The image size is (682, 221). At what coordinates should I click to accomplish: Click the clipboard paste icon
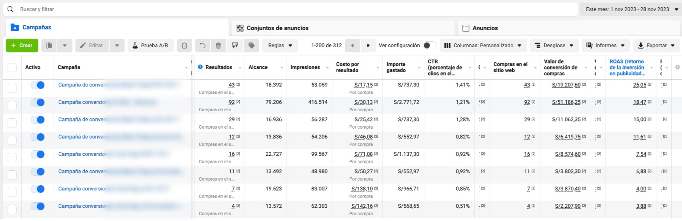coord(184,46)
